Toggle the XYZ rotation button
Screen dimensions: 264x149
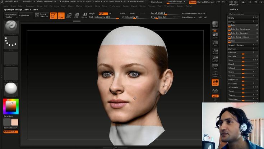(215, 96)
